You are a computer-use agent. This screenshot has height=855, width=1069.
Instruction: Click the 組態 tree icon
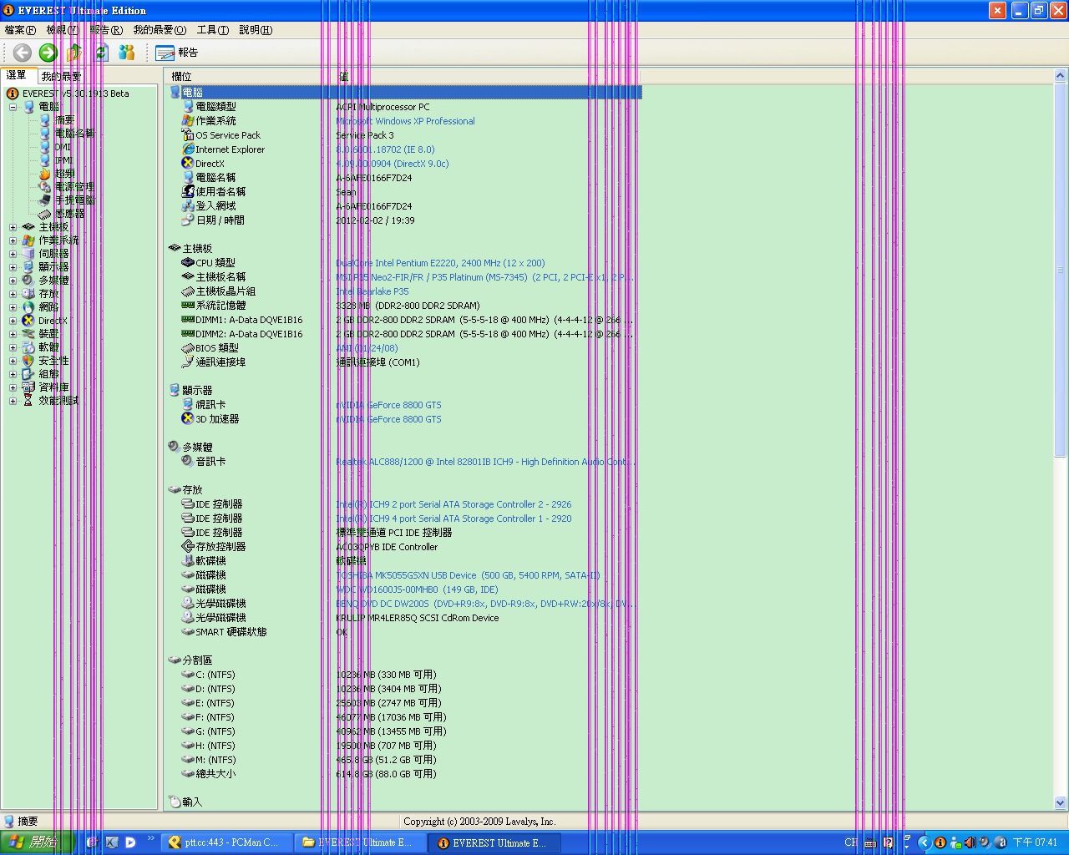pos(28,374)
